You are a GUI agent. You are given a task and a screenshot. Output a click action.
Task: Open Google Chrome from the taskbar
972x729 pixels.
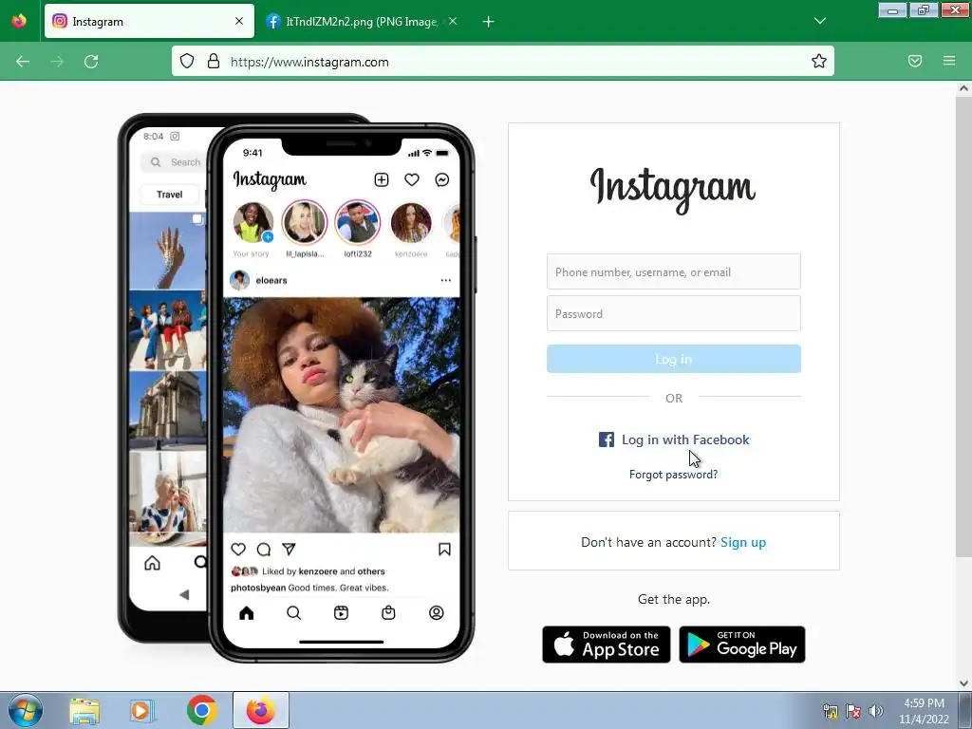(x=202, y=710)
